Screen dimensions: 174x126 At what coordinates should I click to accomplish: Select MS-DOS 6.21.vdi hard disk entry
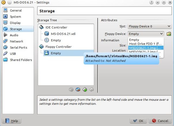click(63, 34)
